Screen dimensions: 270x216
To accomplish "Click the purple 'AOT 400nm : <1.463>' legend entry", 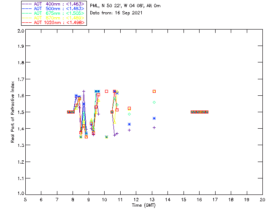I will click(x=53, y=4).
